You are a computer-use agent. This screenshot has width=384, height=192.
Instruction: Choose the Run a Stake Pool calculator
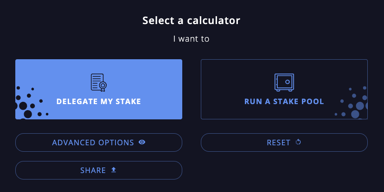coord(284,89)
